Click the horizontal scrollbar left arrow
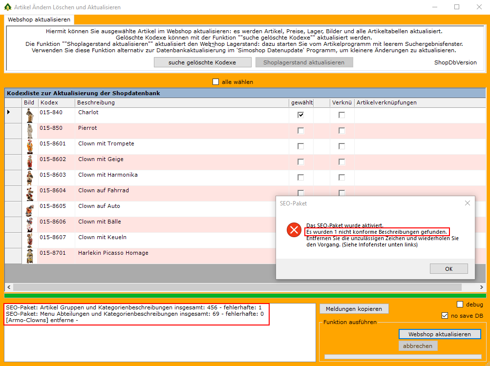Viewport: 490px width, 366px height. [x=8, y=287]
